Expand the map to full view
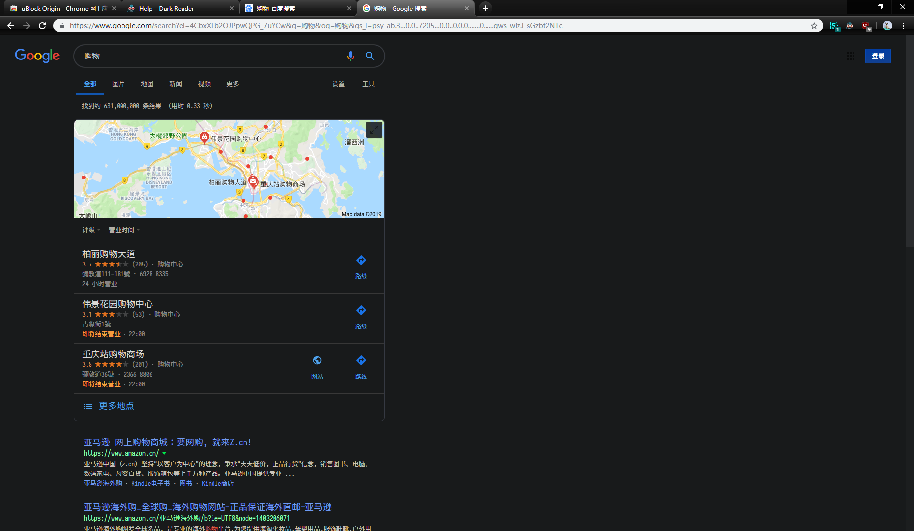This screenshot has width=914, height=531. pos(374,130)
